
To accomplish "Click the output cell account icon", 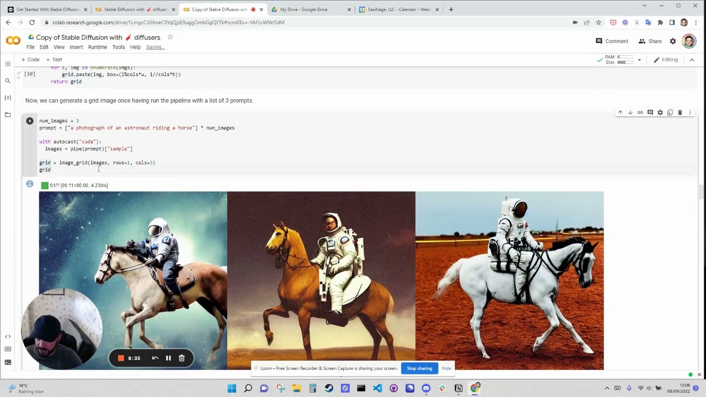I will coord(30,184).
